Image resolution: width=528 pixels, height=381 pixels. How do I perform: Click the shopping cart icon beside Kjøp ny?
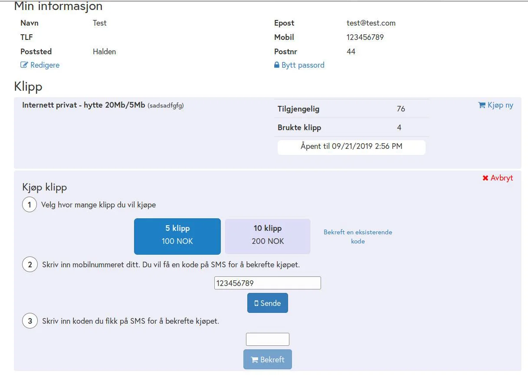[x=482, y=105]
